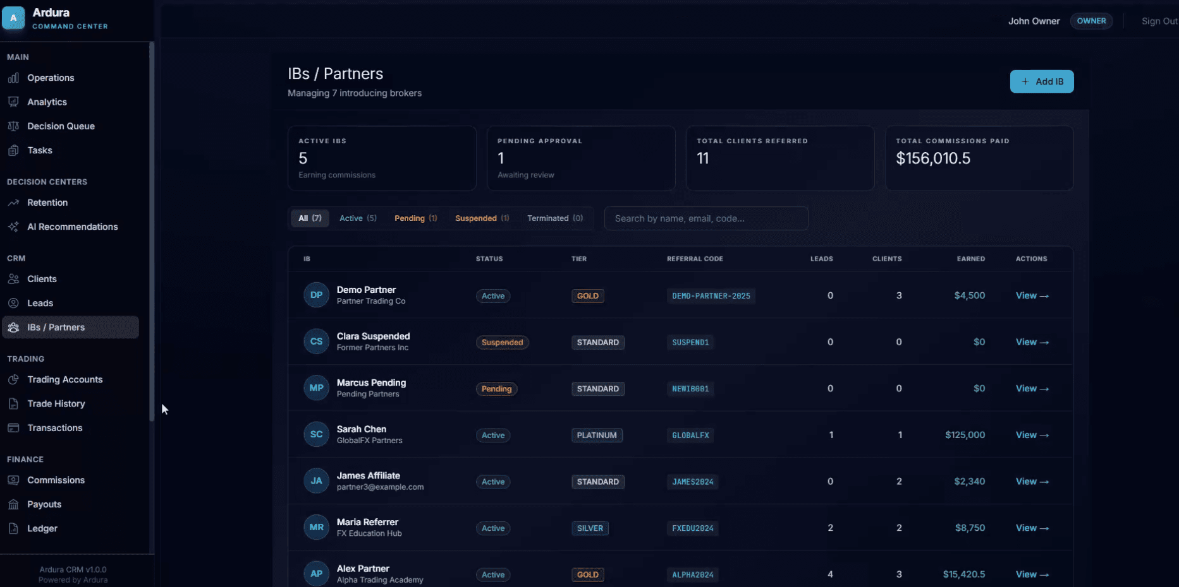Viewport: 1179px width, 587px height.
Task: Click the IBs / Partners group icon
Action: 13,327
